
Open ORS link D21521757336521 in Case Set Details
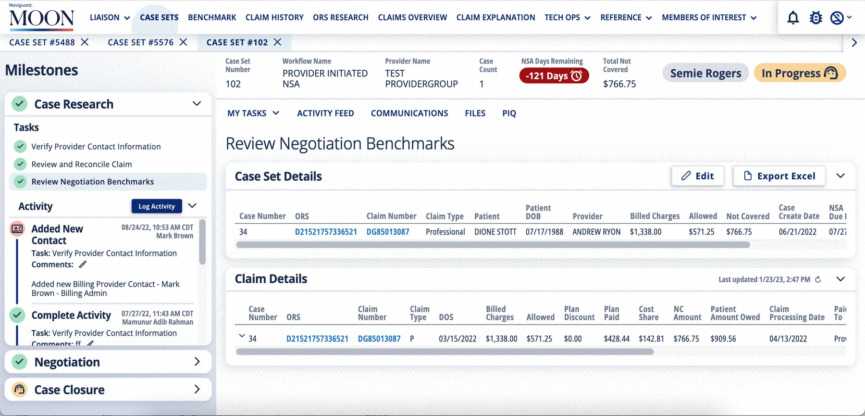(326, 232)
